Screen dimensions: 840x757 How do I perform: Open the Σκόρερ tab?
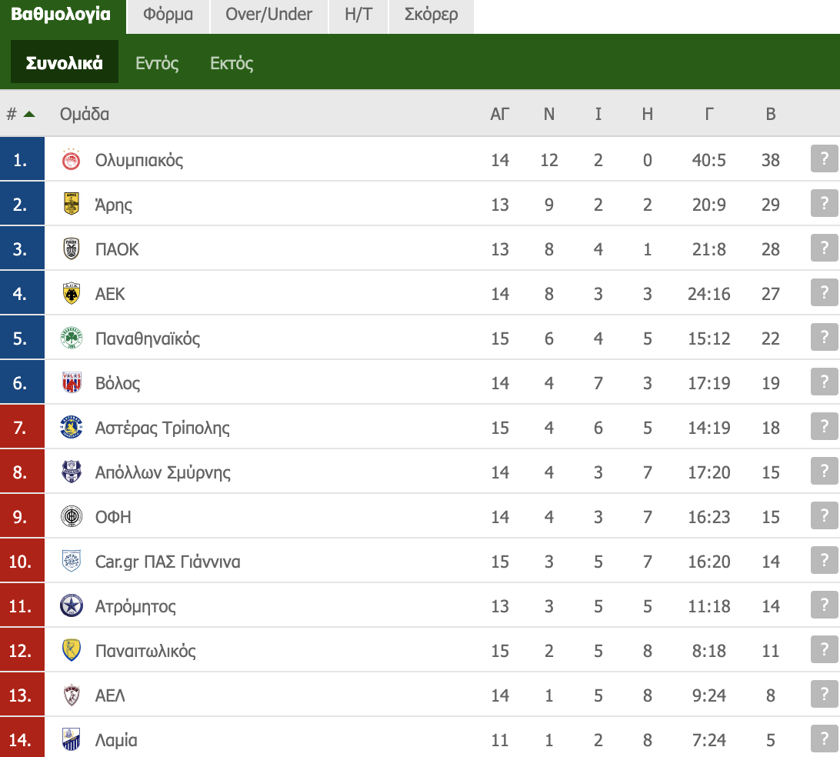(x=431, y=15)
